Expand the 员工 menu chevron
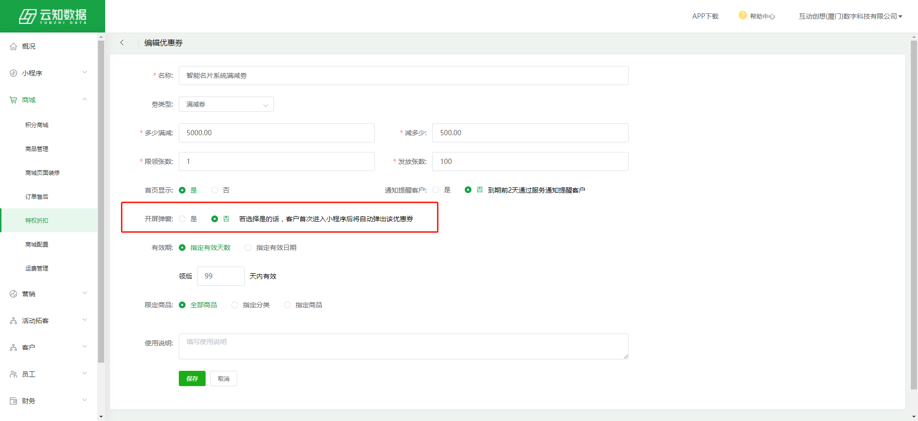918x421 pixels. click(85, 374)
